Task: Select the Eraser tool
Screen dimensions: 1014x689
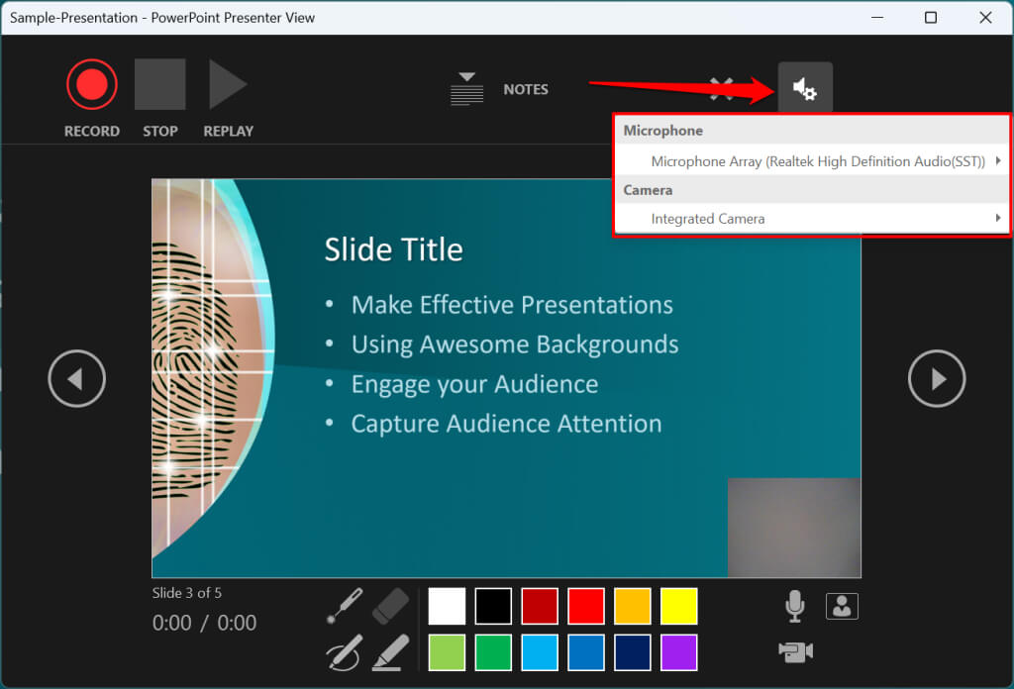Action: [390, 606]
